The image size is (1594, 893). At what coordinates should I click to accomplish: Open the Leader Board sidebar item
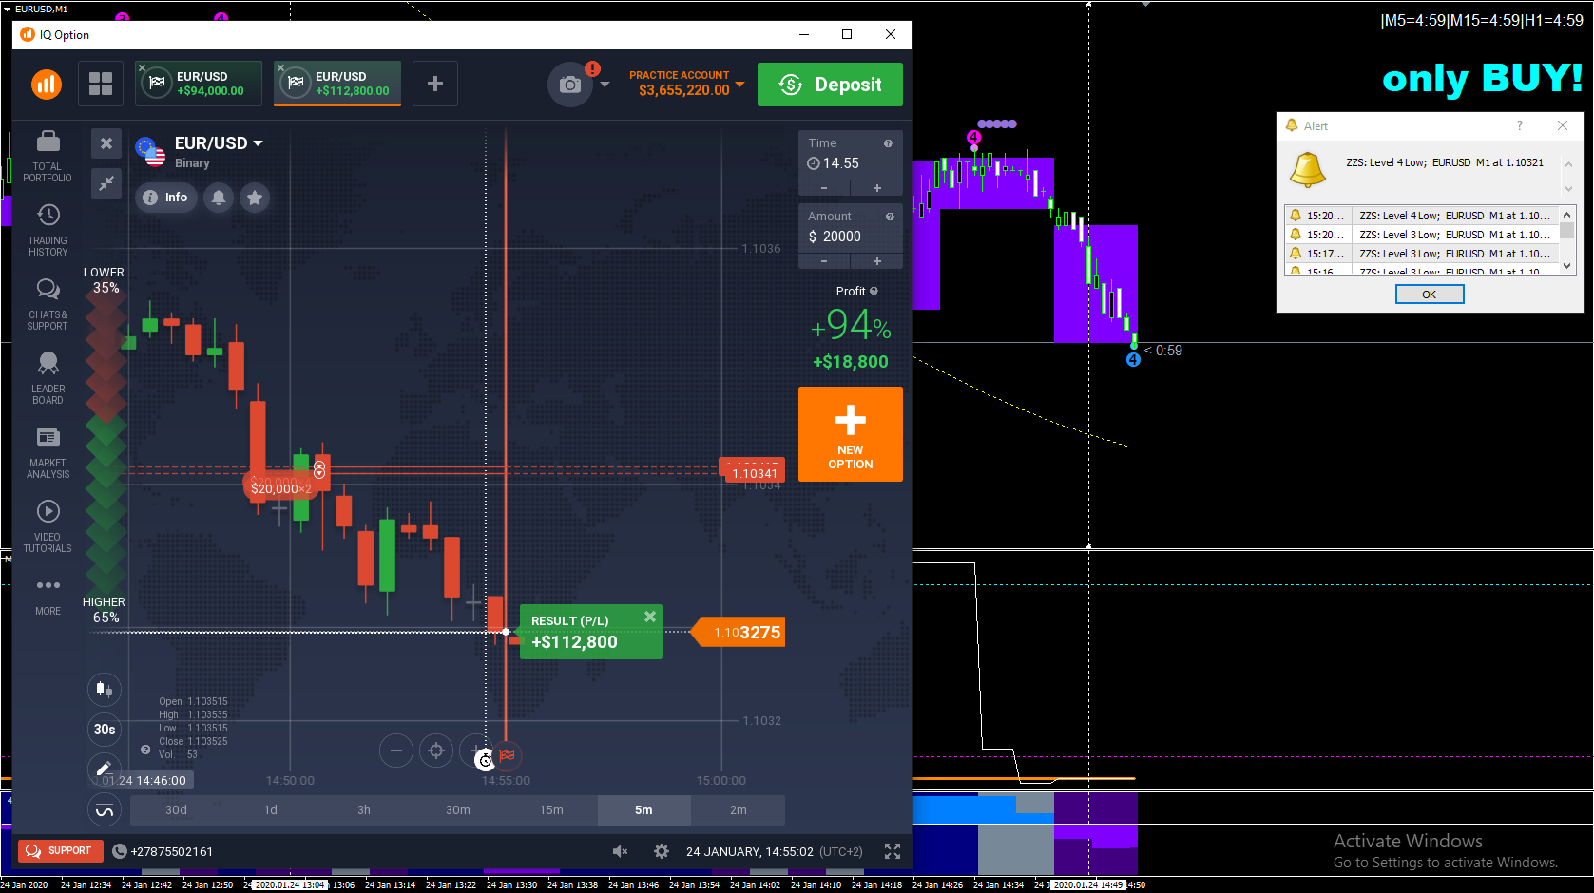[48, 378]
